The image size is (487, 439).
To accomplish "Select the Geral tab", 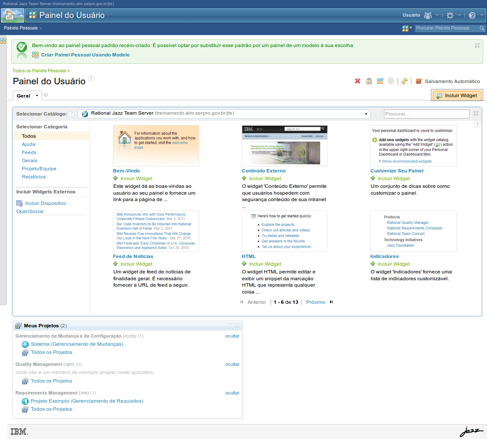I will tap(23, 96).
